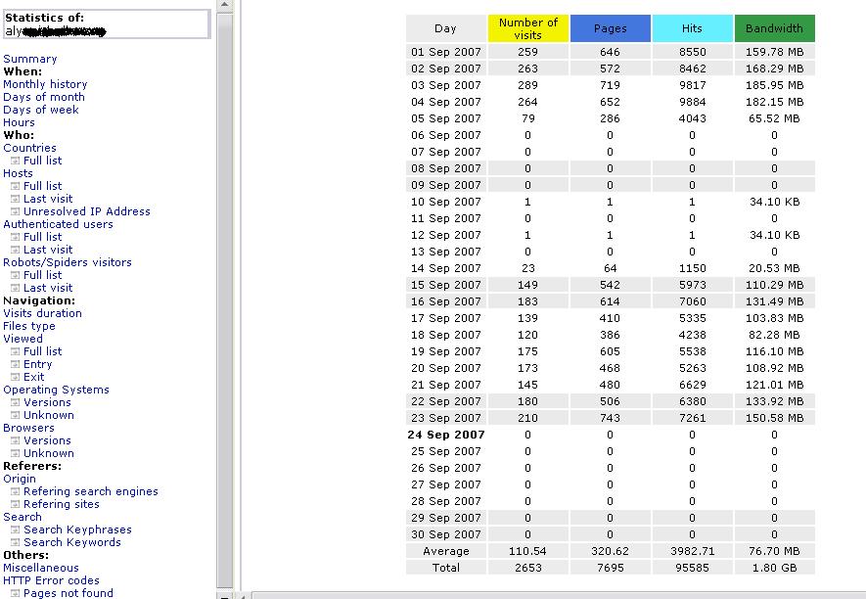Click the icon beside Hosts Full list
The height and width of the screenshot is (599, 866).
16,186
